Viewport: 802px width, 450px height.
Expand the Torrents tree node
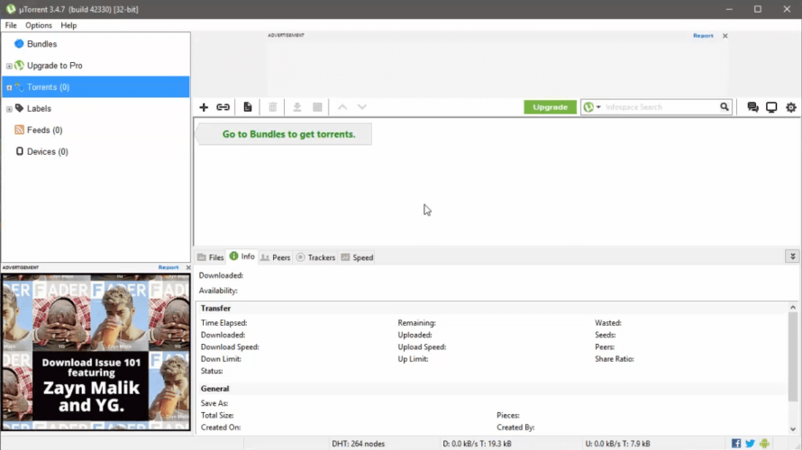tap(9, 87)
